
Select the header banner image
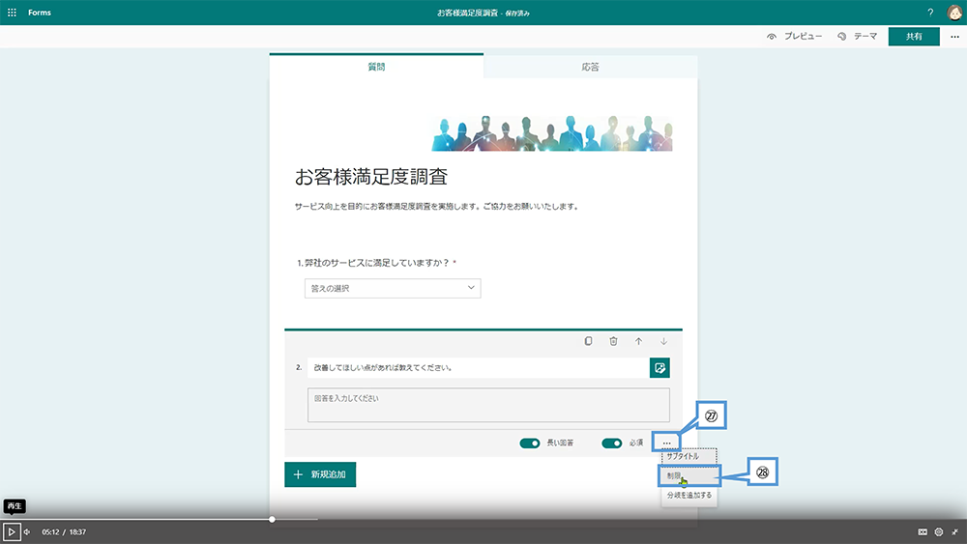click(x=551, y=133)
